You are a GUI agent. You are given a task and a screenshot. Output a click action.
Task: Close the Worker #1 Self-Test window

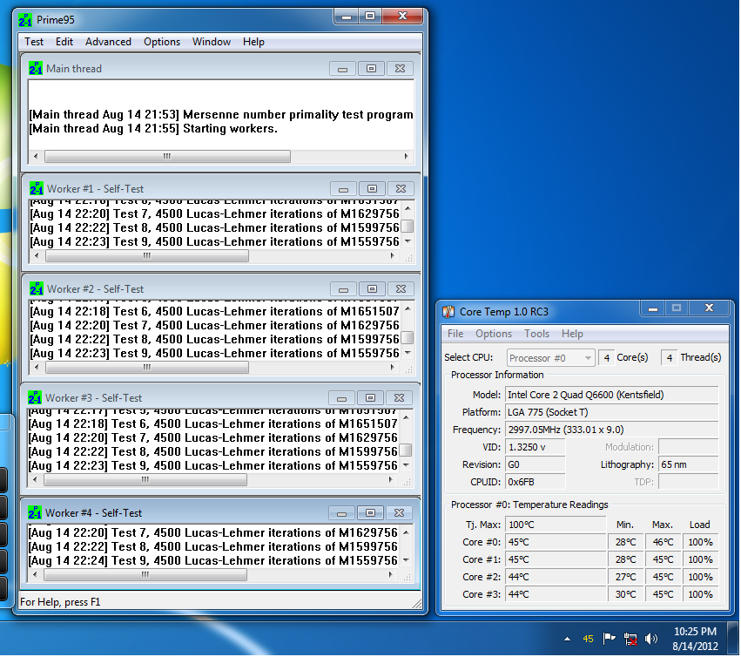pos(401,189)
